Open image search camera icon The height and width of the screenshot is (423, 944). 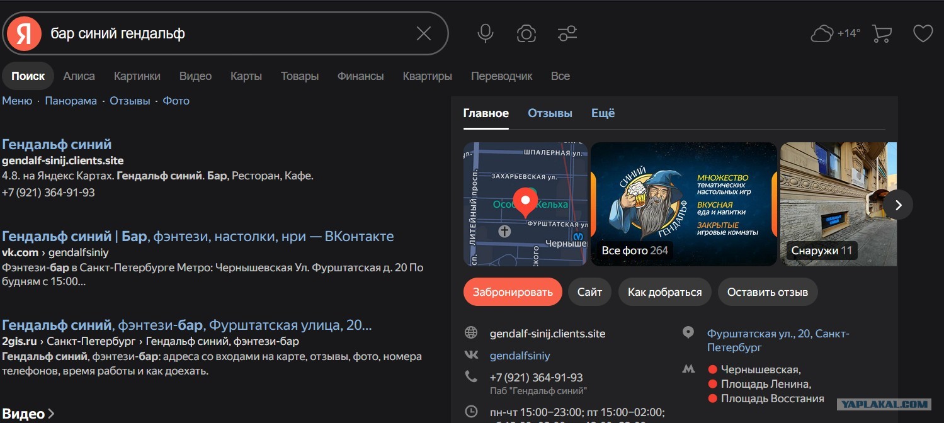pyautogui.click(x=526, y=33)
